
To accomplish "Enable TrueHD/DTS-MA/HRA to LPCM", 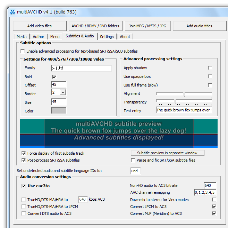I will 24,207.
